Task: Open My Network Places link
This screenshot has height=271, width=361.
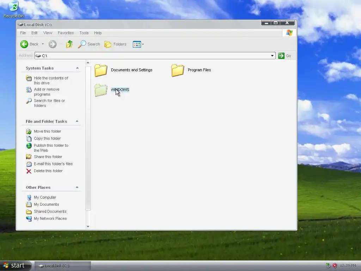Action: tap(50, 218)
